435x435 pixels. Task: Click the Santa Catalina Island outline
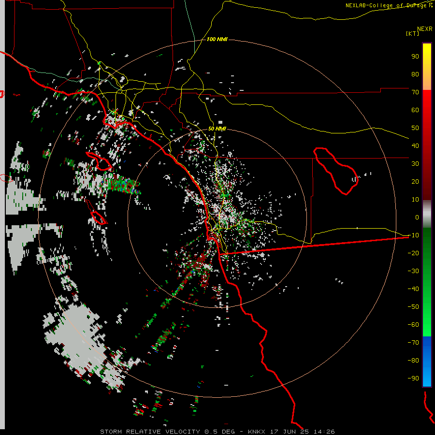point(99,161)
